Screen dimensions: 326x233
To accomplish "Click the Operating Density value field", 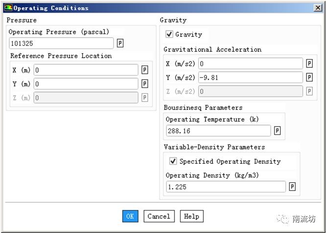I will tap(226, 187).
